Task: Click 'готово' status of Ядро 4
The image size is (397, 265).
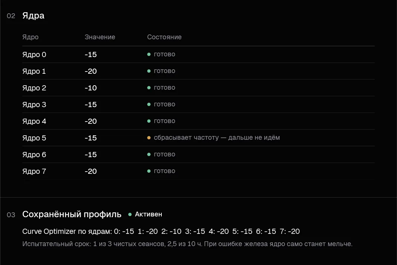Action: pos(165,121)
